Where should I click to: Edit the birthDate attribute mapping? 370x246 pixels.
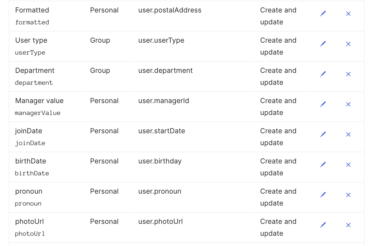tap(323, 165)
